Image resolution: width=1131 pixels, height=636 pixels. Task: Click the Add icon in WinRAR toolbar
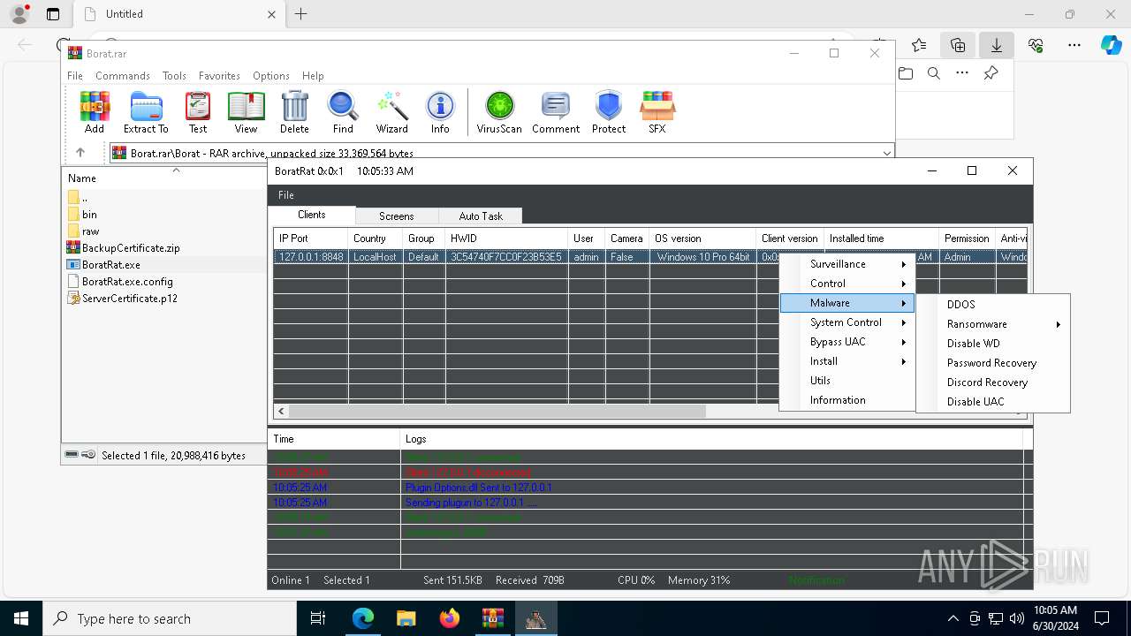(95, 112)
